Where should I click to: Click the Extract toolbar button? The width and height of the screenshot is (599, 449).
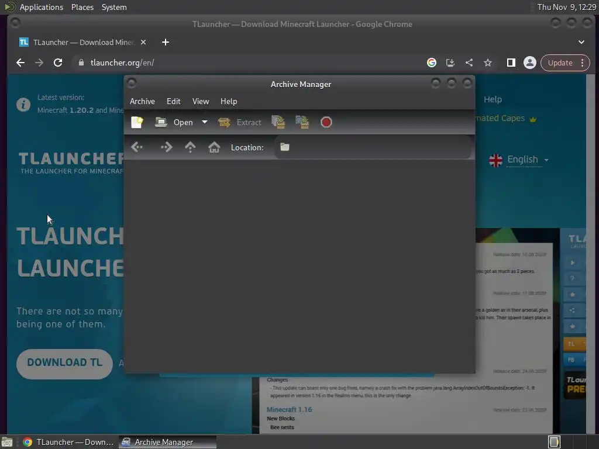pos(240,122)
